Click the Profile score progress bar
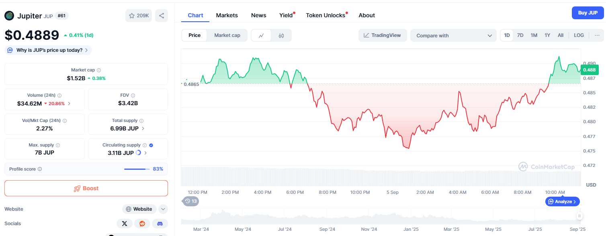The image size is (606, 236). (137, 169)
